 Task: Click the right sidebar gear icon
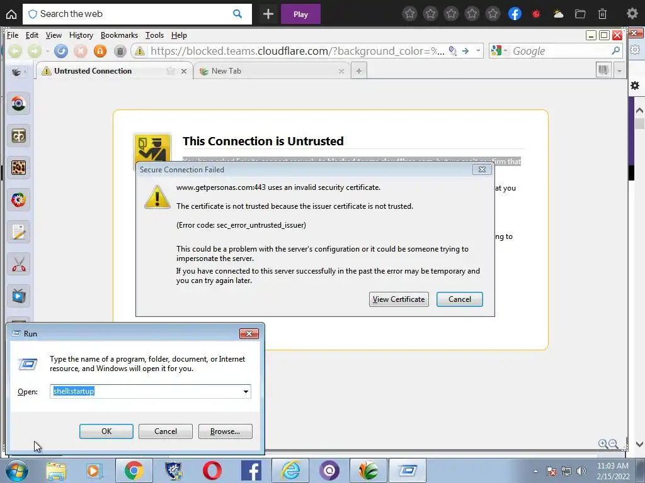(635, 86)
